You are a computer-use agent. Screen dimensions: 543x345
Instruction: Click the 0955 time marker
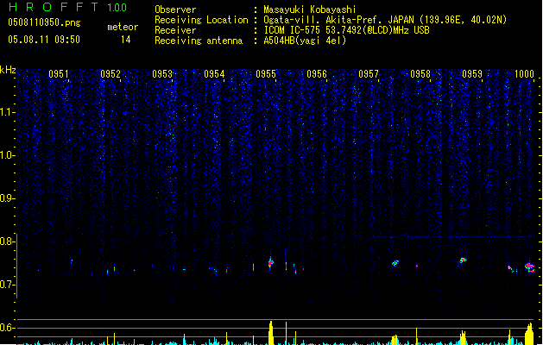pos(266,74)
